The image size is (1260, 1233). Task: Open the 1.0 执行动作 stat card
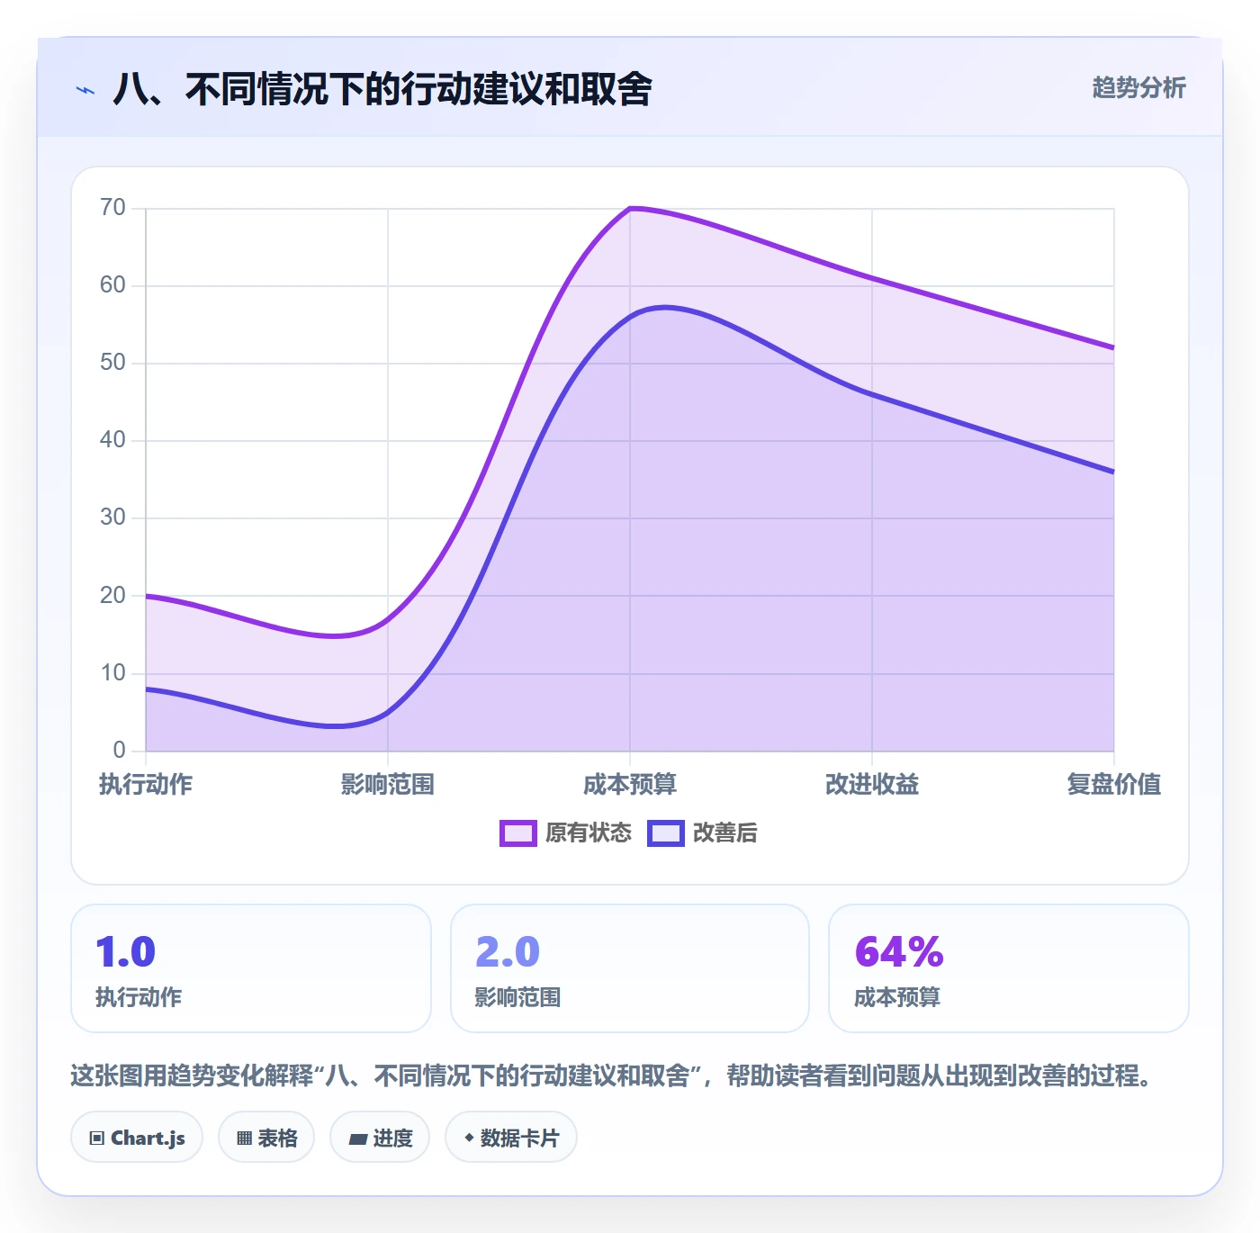click(251, 968)
